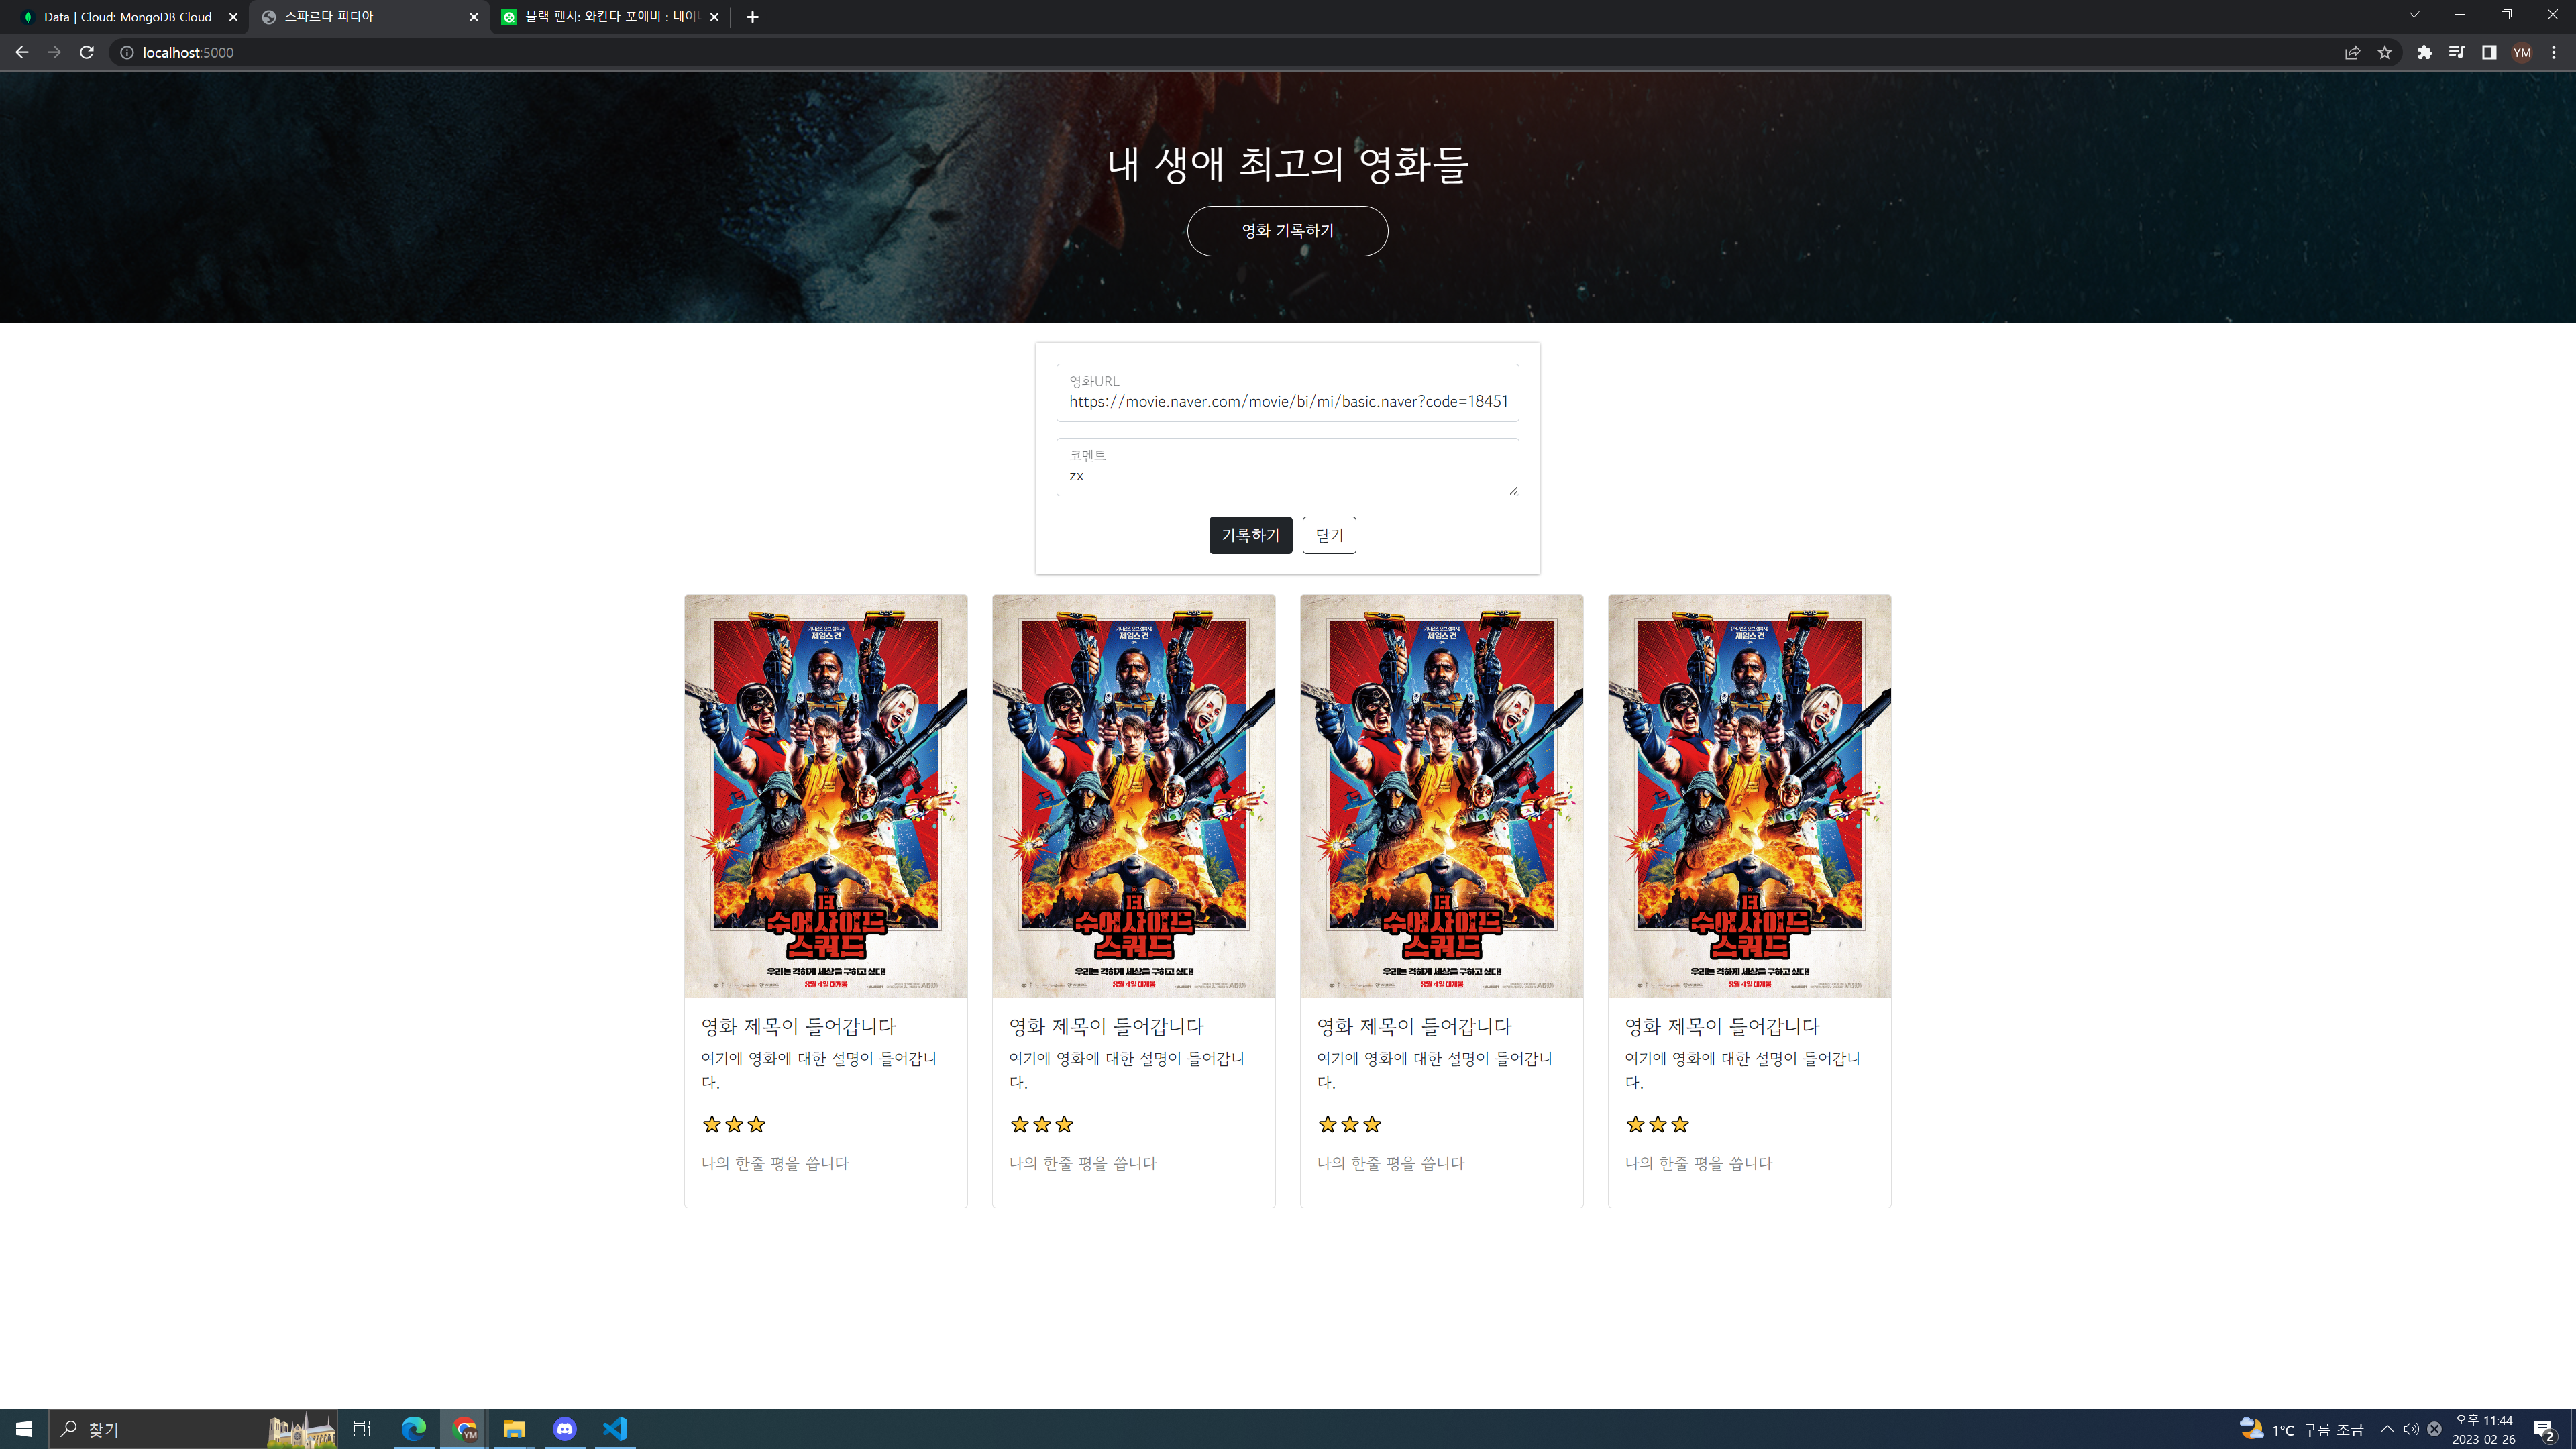Open the media control icon in toolbar

[2457, 52]
